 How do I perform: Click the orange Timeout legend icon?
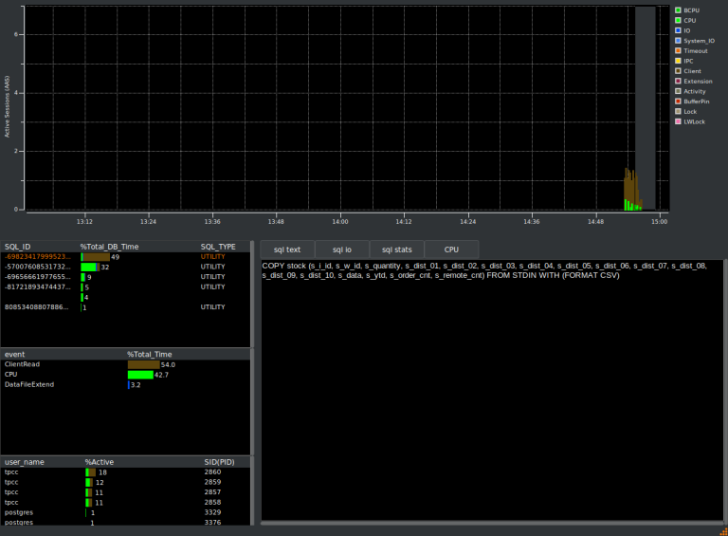(x=678, y=50)
